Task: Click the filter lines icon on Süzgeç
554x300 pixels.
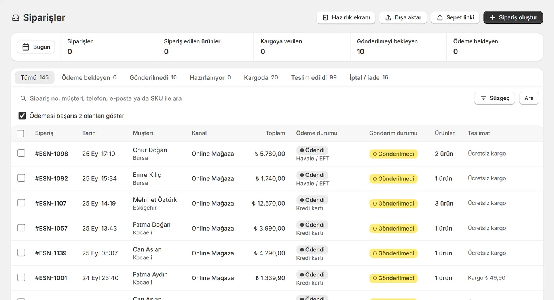Action: [483, 98]
